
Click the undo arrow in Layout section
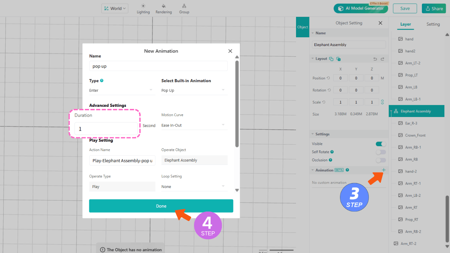375,59
